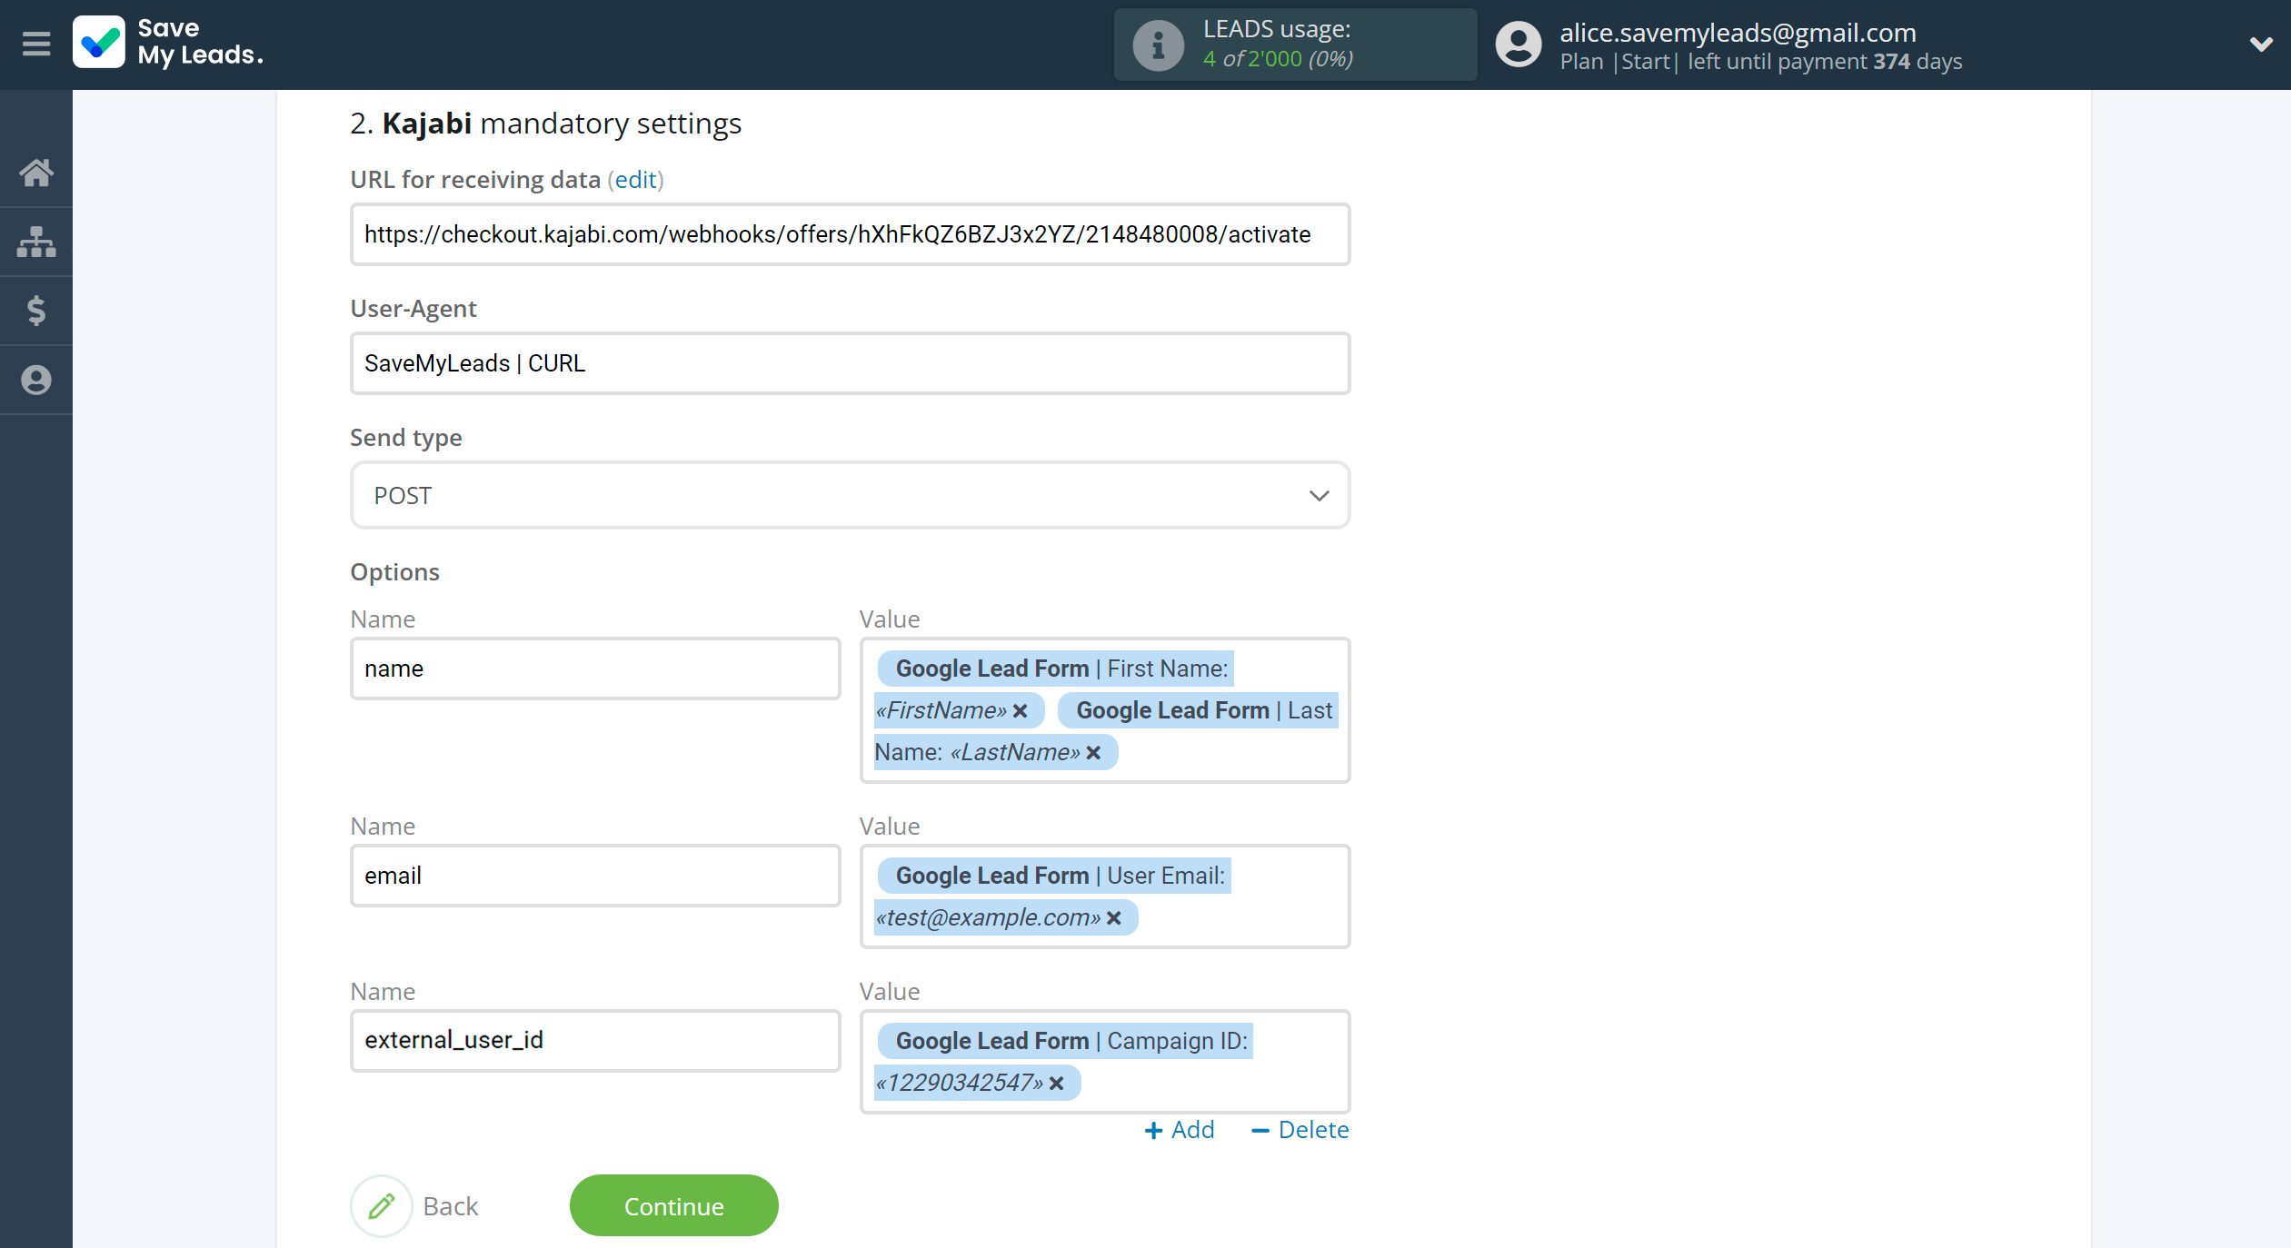Remove the FirstName tag
This screenshot has width=2291, height=1248.
pos(1021,710)
